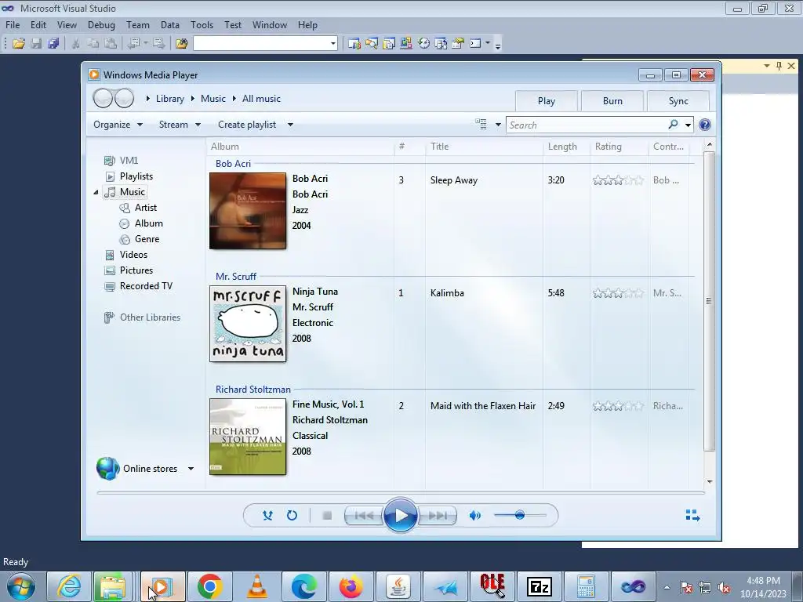The image size is (803, 602).
Task: Click the Library breadcrumb
Action: pyautogui.click(x=170, y=99)
